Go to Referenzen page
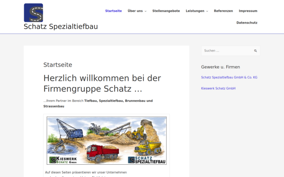 click(223, 11)
